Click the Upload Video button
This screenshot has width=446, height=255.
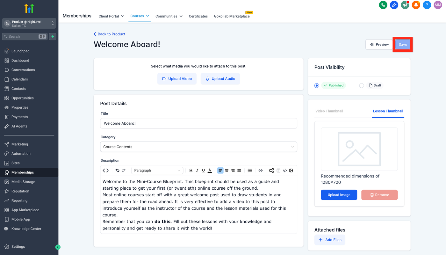pos(177,79)
